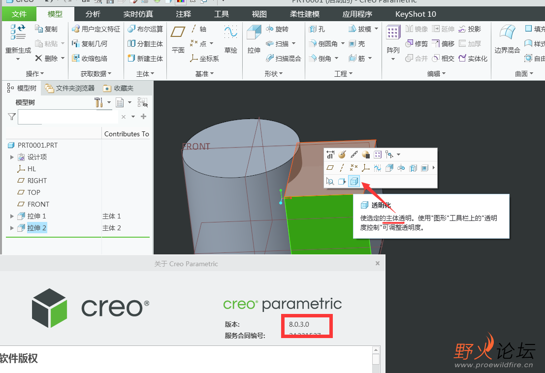Close the 关于 Creo Parametric dialog
Image resolution: width=545 pixels, height=373 pixels.
pyautogui.click(x=378, y=263)
